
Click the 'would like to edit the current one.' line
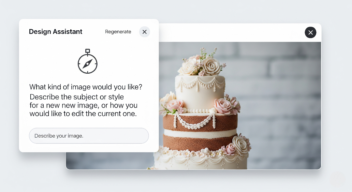[83, 114]
